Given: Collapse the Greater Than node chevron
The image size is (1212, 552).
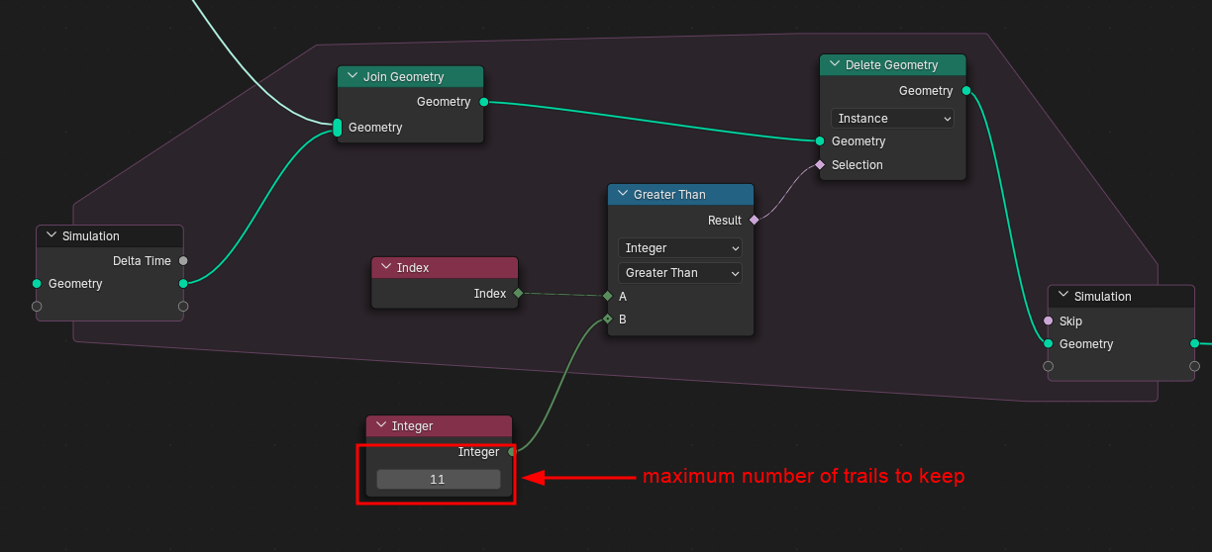Looking at the screenshot, I should (622, 195).
